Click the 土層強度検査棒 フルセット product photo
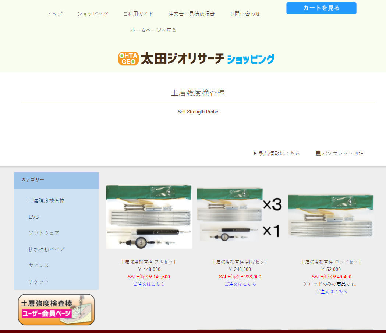Screen dimensions: 386x333 coord(149,217)
